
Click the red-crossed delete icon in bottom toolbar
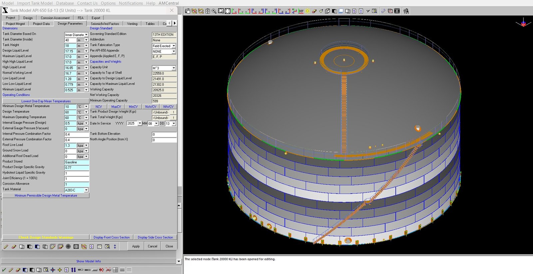click(x=101, y=270)
